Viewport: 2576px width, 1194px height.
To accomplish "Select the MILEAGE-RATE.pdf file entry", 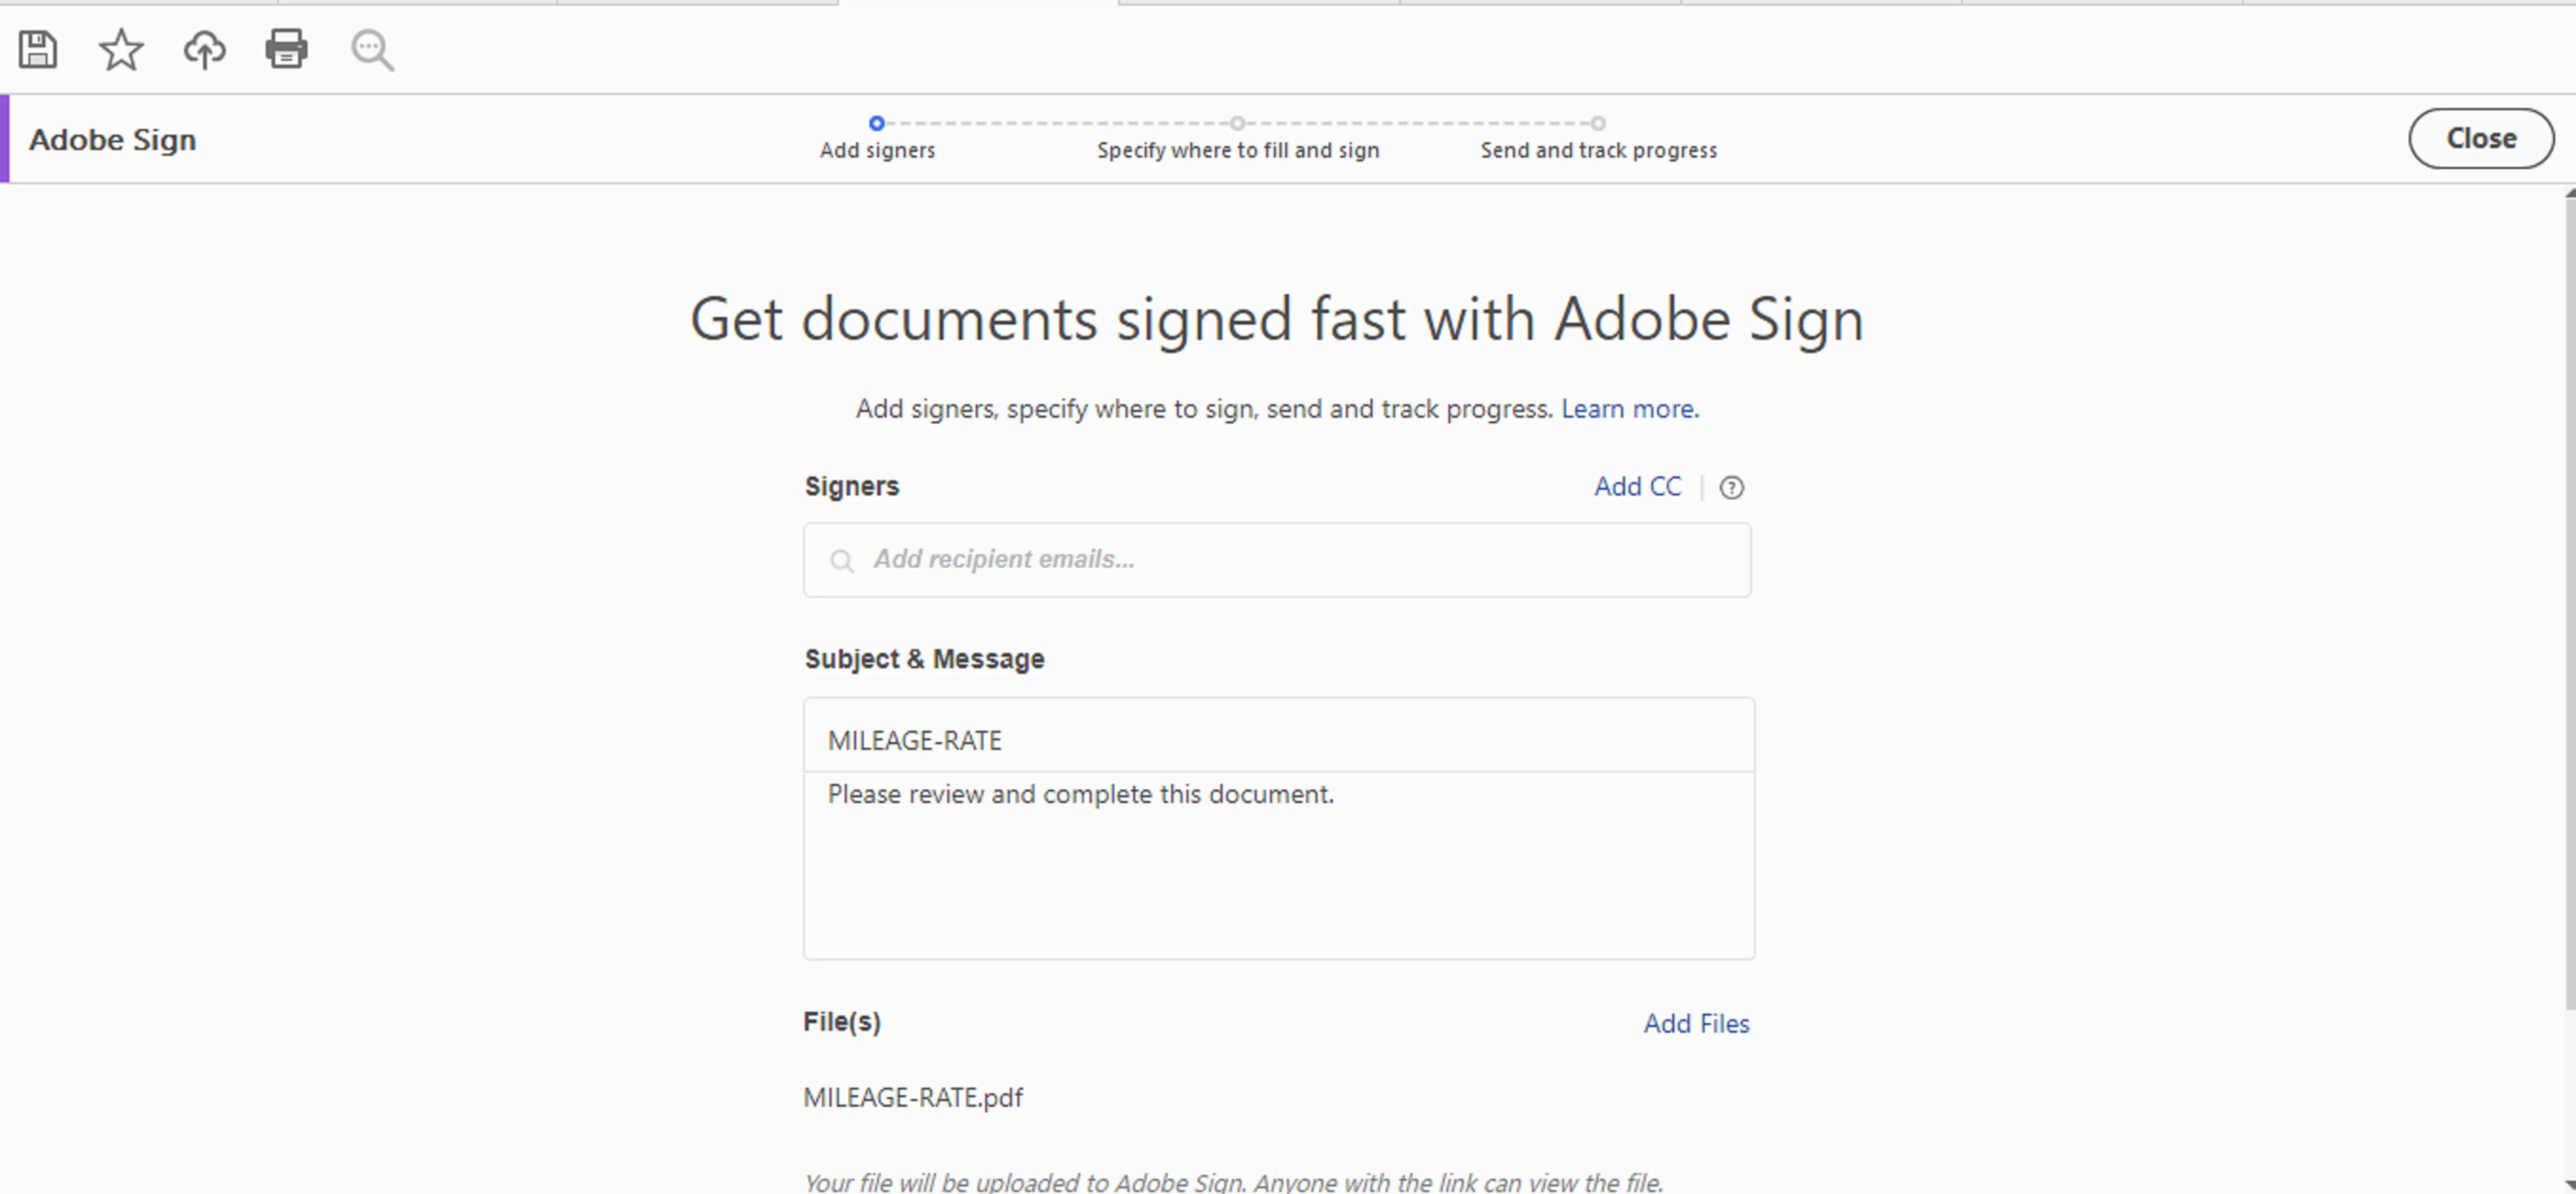I will (913, 1097).
